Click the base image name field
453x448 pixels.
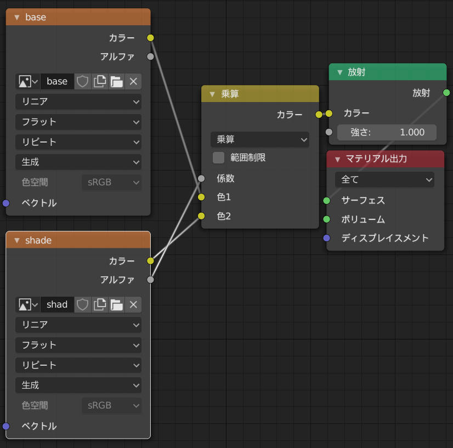click(x=57, y=82)
